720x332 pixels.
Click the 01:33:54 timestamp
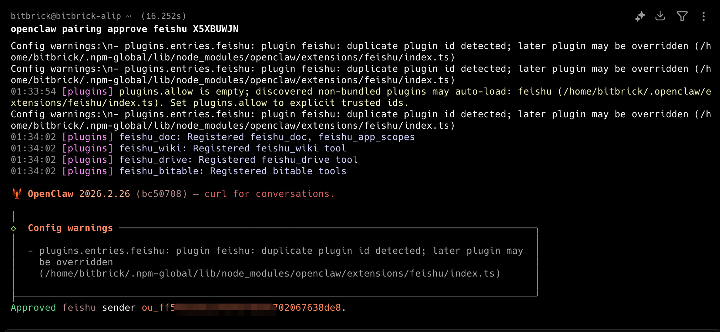pos(33,91)
